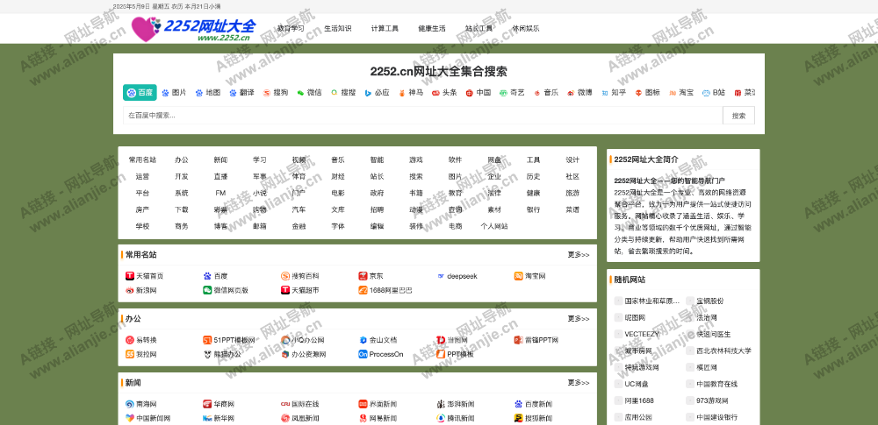The image size is (878, 425).
Task: Click the Weibo eye icon beside 新浪网
Action: pyautogui.click(x=130, y=290)
